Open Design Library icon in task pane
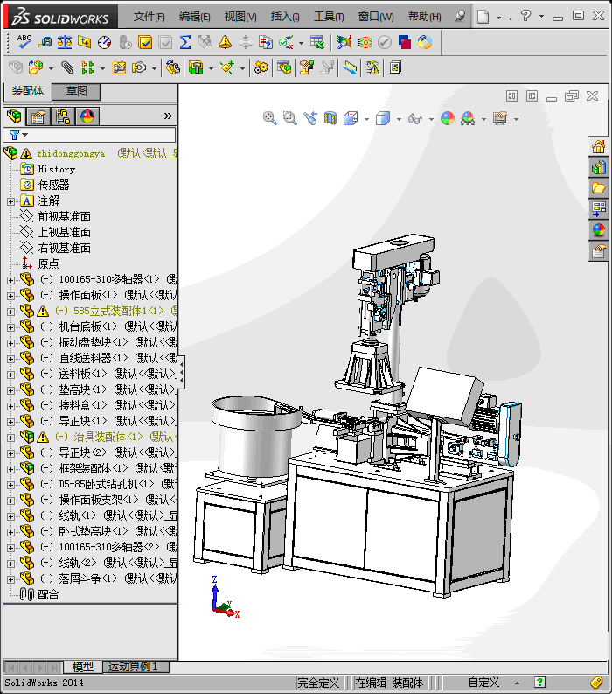The width and height of the screenshot is (612, 694). click(x=598, y=167)
